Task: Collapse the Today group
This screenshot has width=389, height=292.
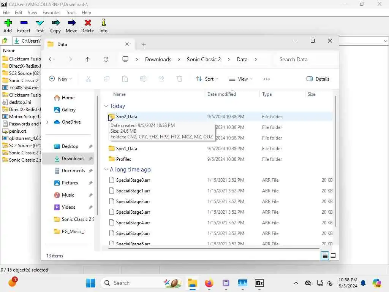Action: click(x=106, y=106)
